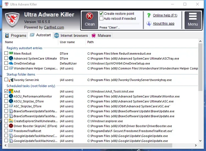This screenshot has height=151, width=206.
Task: Click the vertical scrollbar up arrow
Action: tap(200, 41)
